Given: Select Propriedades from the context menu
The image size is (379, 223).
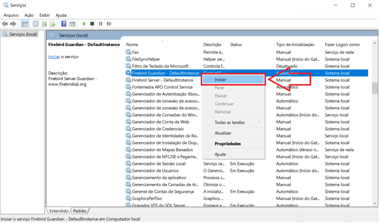Looking at the screenshot, I should [x=228, y=144].
